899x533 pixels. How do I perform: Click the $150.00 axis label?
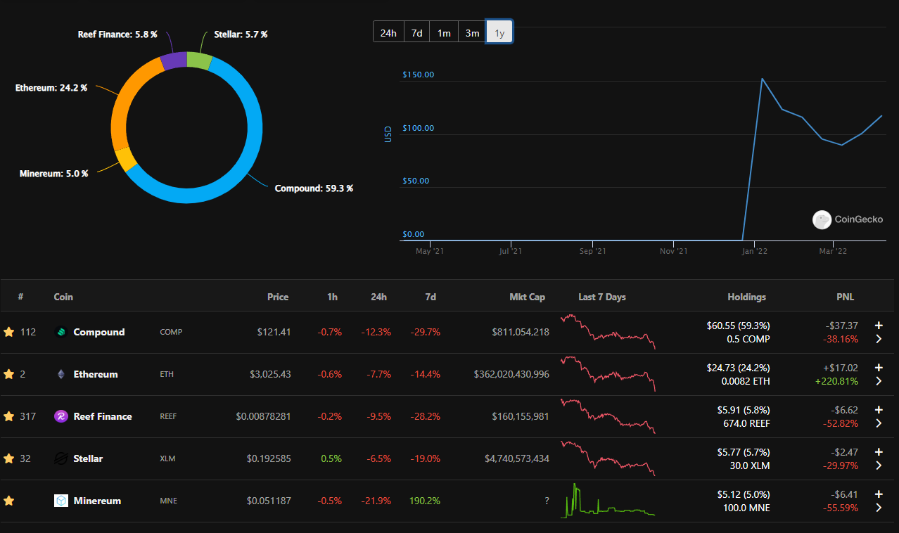tap(419, 75)
